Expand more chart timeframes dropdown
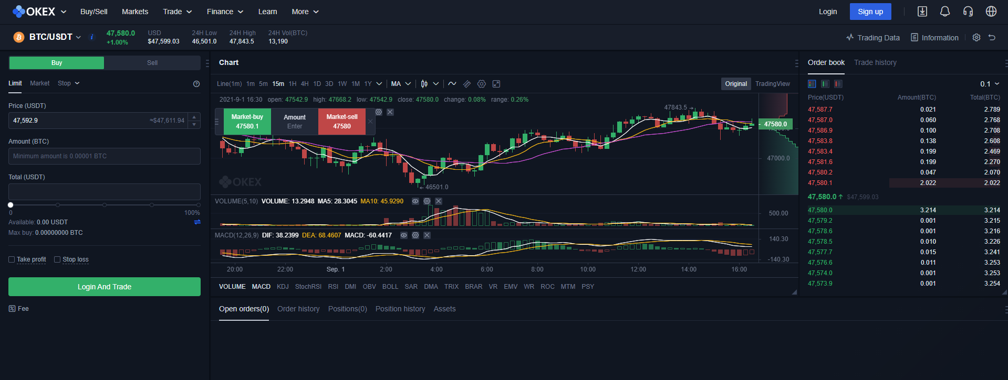1008x380 pixels. click(x=379, y=84)
